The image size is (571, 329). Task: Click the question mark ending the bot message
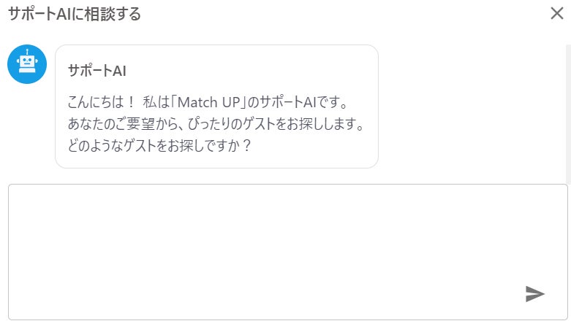click(246, 146)
